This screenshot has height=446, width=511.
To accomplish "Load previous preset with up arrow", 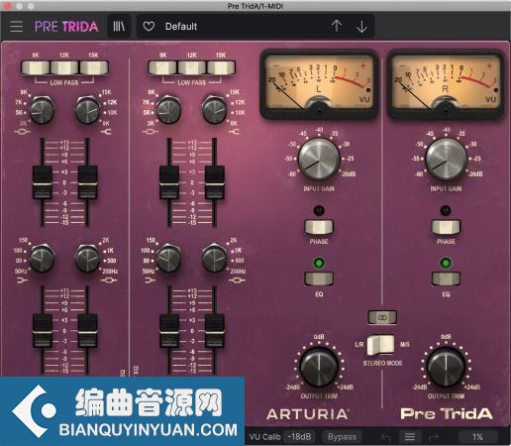I will point(337,26).
